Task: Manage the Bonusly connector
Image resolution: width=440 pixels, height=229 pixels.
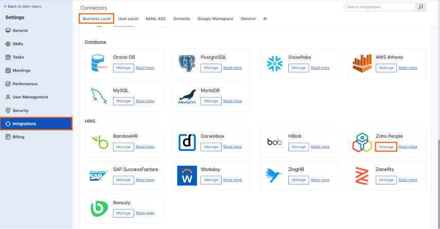Action: [123, 213]
